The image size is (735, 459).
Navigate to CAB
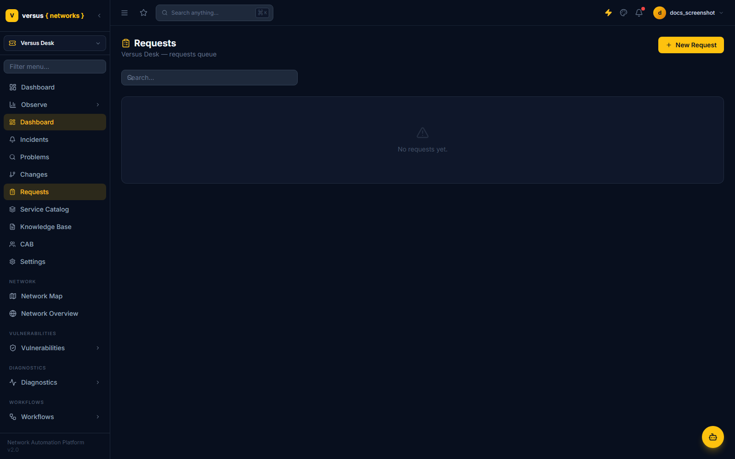click(x=55, y=244)
